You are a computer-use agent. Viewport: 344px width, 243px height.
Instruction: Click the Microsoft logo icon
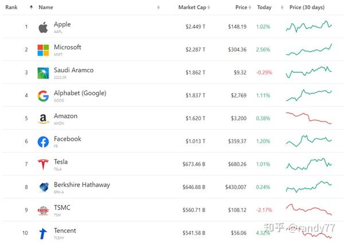coord(43,50)
